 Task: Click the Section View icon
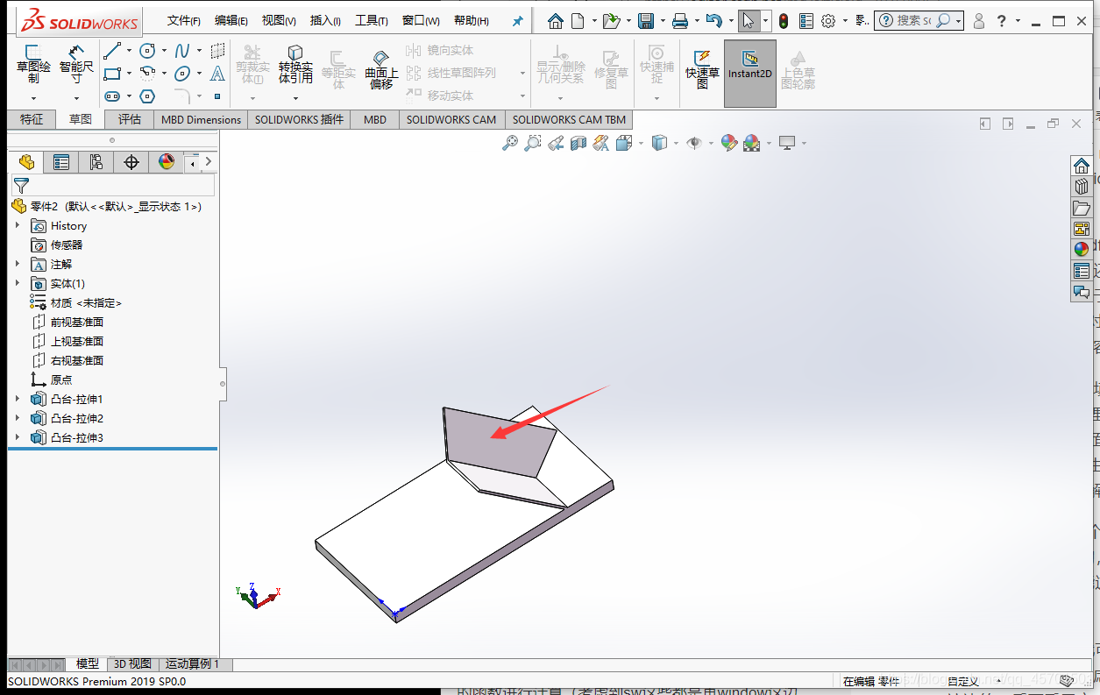coord(578,143)
